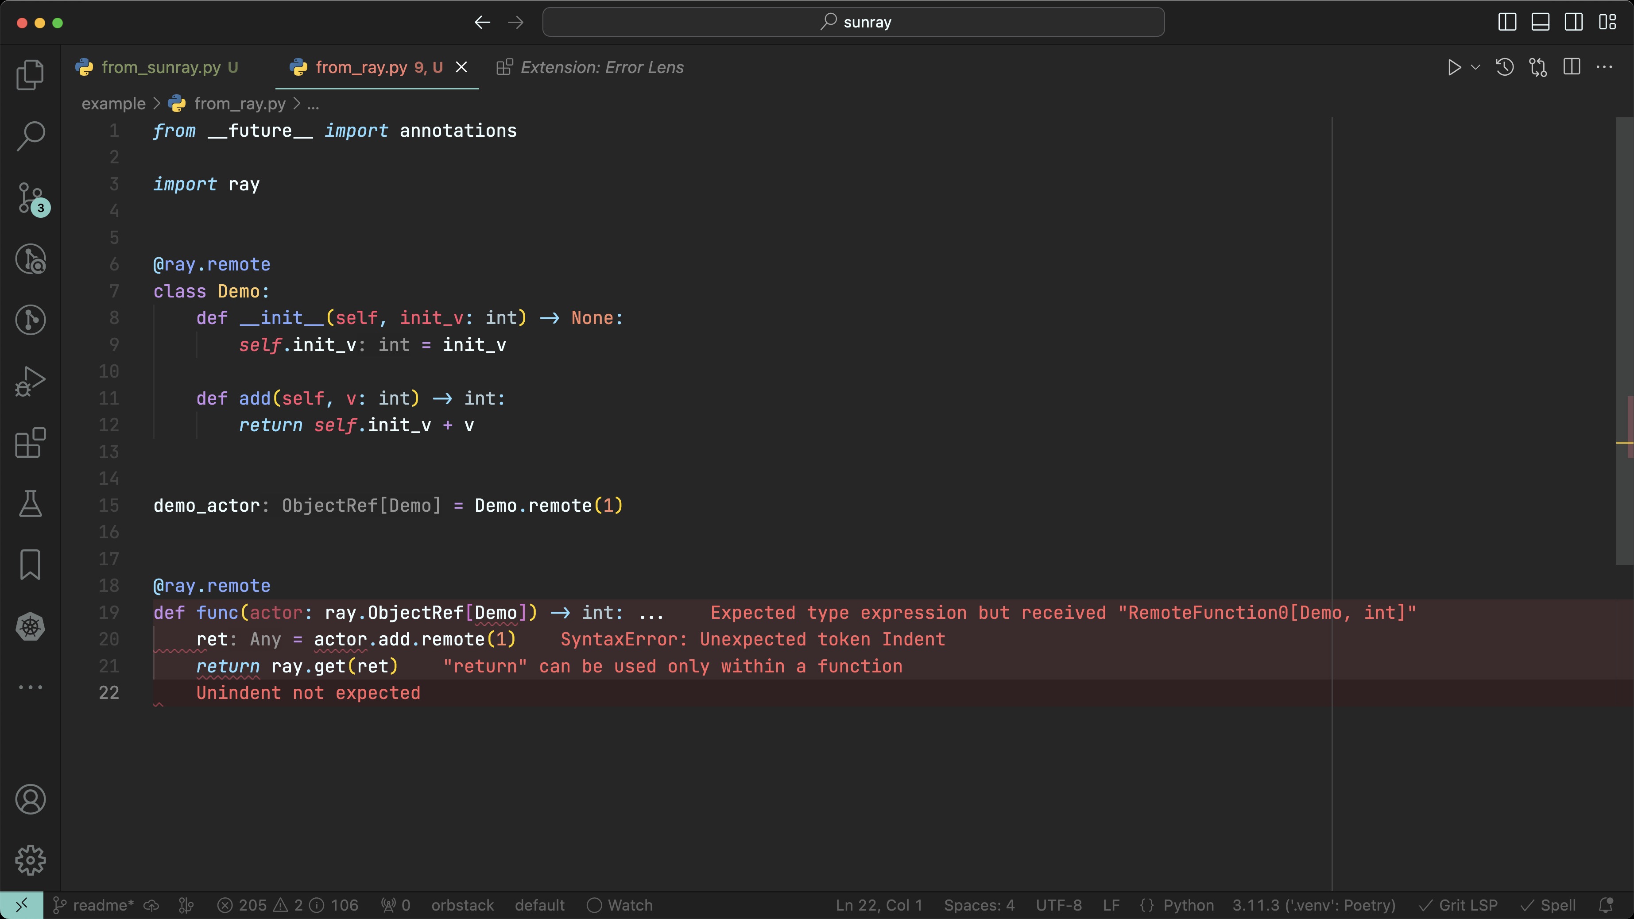Click the editor vertical scrollbar slider
Viewport: 1634px width, 919px height.
point(1624,340)
